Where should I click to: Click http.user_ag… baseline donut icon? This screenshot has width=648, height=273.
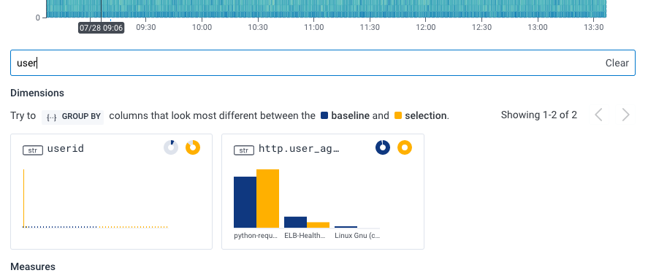coord(383,147)
